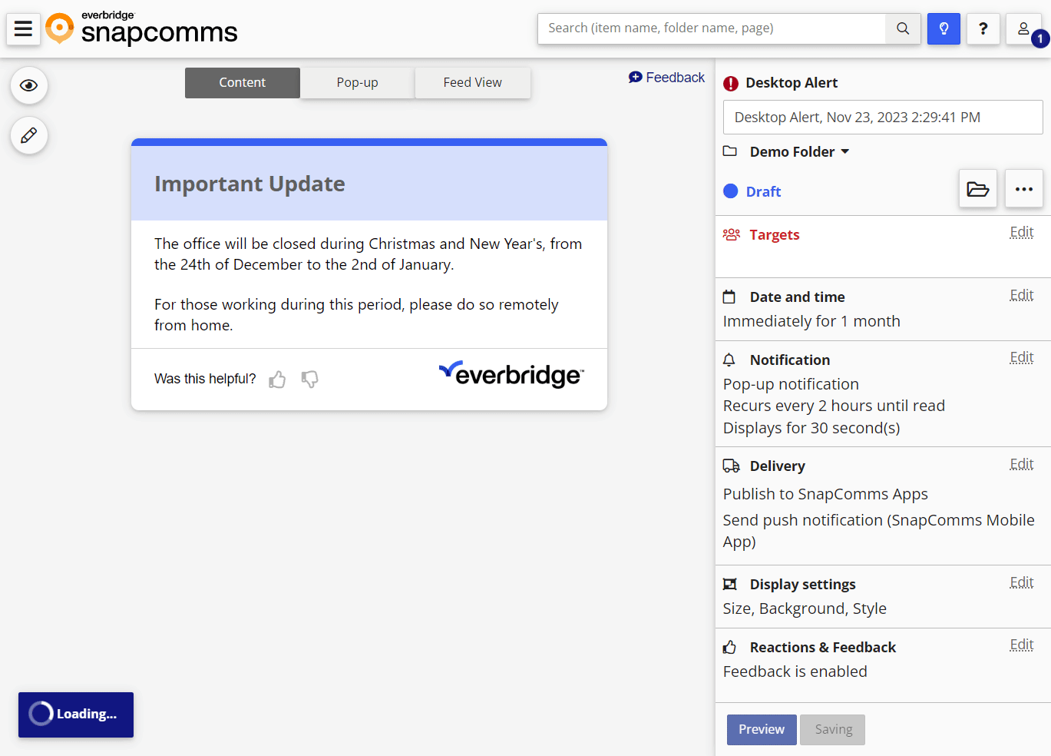Expand the Demo Folder dropdown
This screenshot has width=1051, height=756.
(844, 151)
